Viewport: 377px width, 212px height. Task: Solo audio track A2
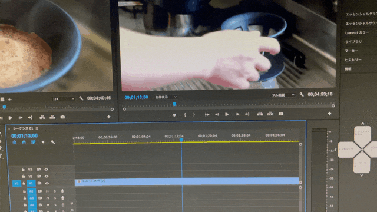point(55,191)
